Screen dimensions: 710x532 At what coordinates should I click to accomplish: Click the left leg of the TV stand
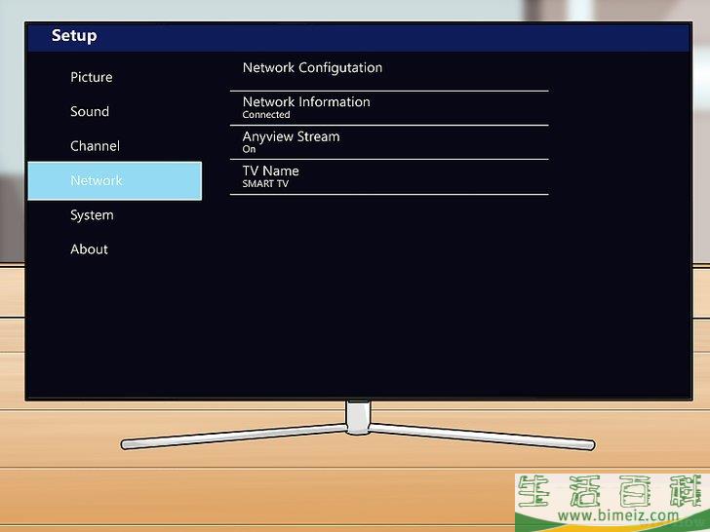234,437
